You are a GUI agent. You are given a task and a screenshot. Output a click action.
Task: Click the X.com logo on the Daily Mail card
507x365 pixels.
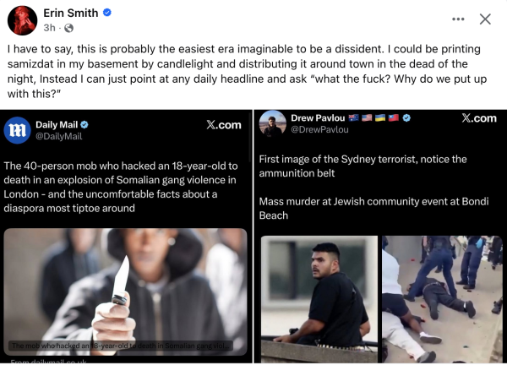pyautogui.click(x=223, y=124)
